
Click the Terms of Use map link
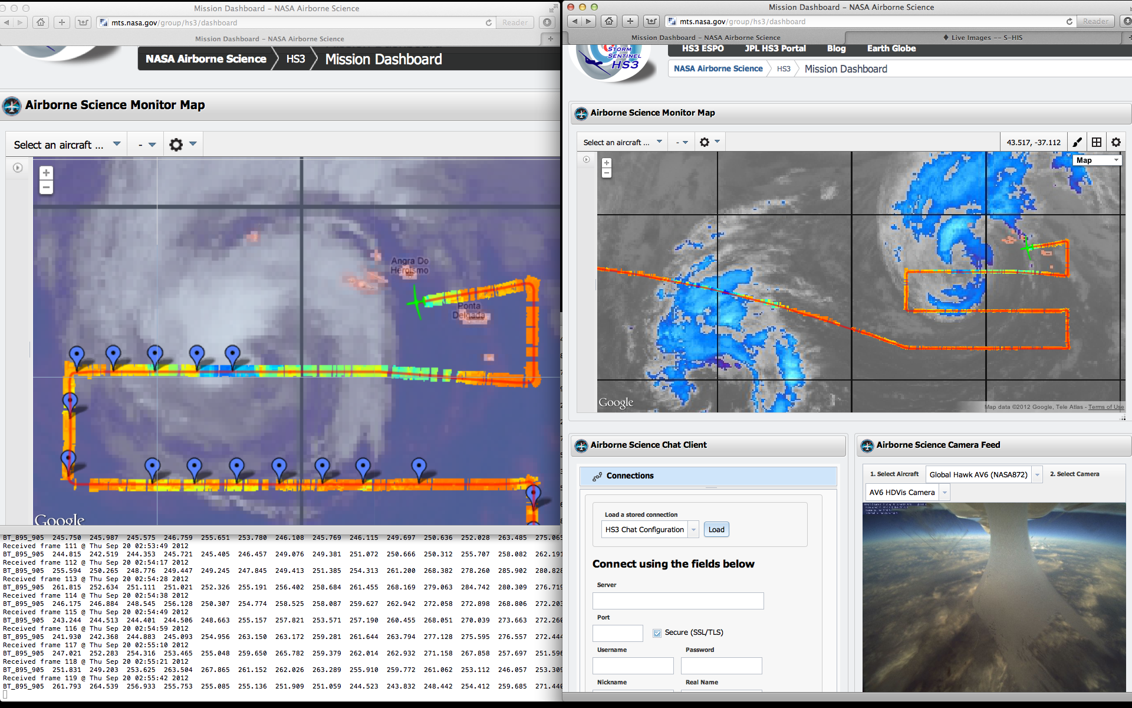[x=1106, y=407]
